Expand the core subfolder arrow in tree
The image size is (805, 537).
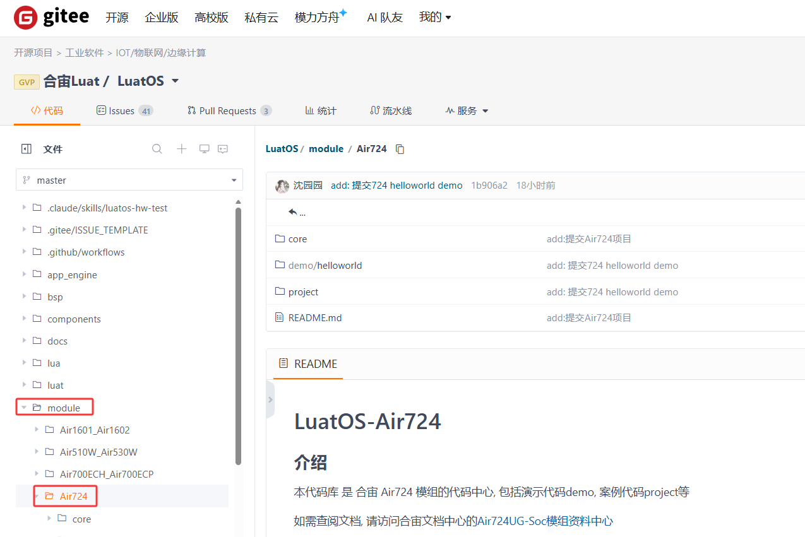coord(49,519)
